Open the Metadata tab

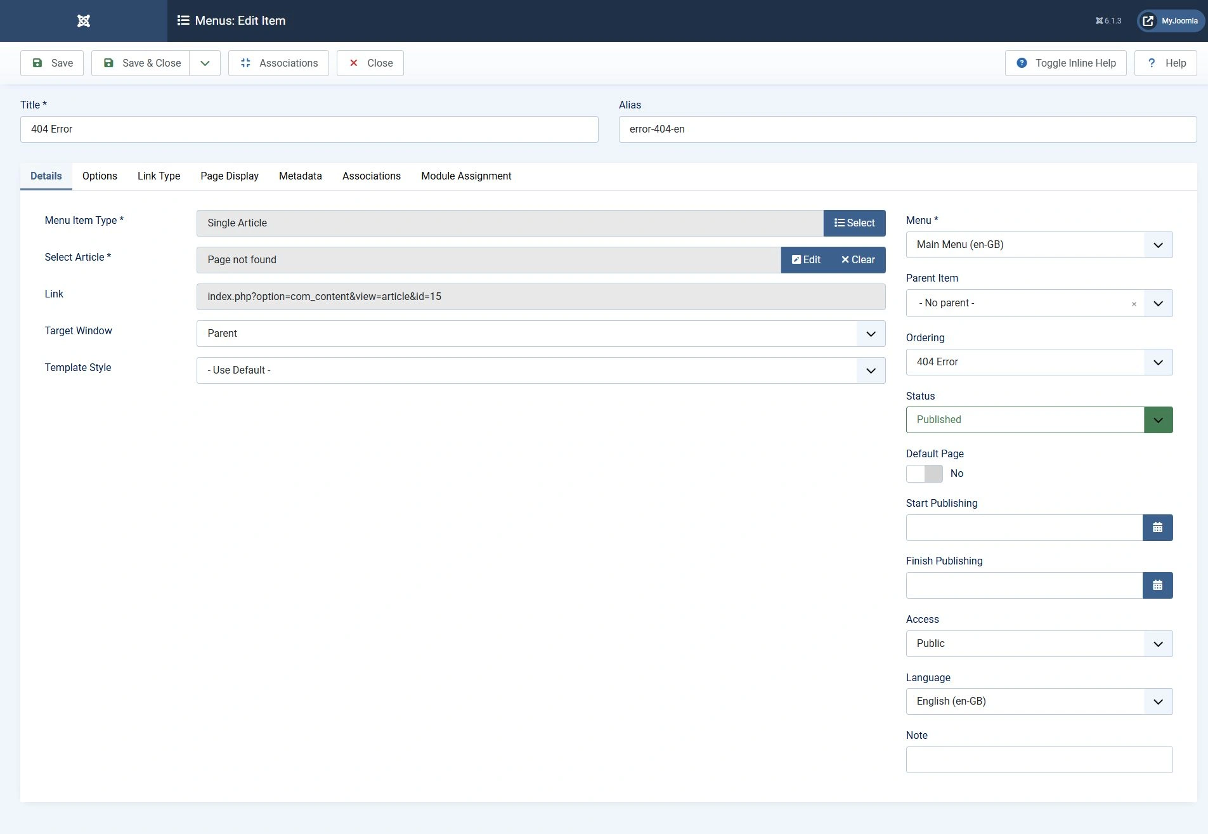coord(301,176)
